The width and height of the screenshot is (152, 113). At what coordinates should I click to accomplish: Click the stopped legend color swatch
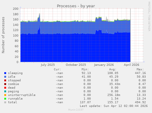[x=5, y=80]
